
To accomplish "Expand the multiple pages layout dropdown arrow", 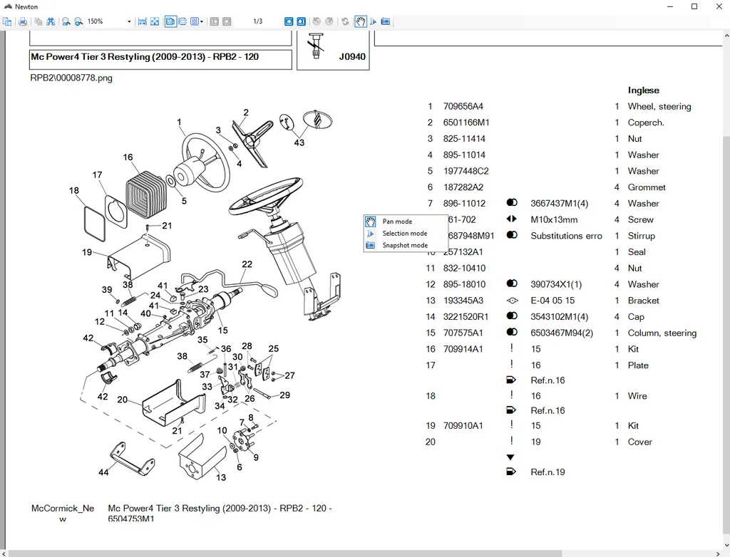I will coord(202,21).
